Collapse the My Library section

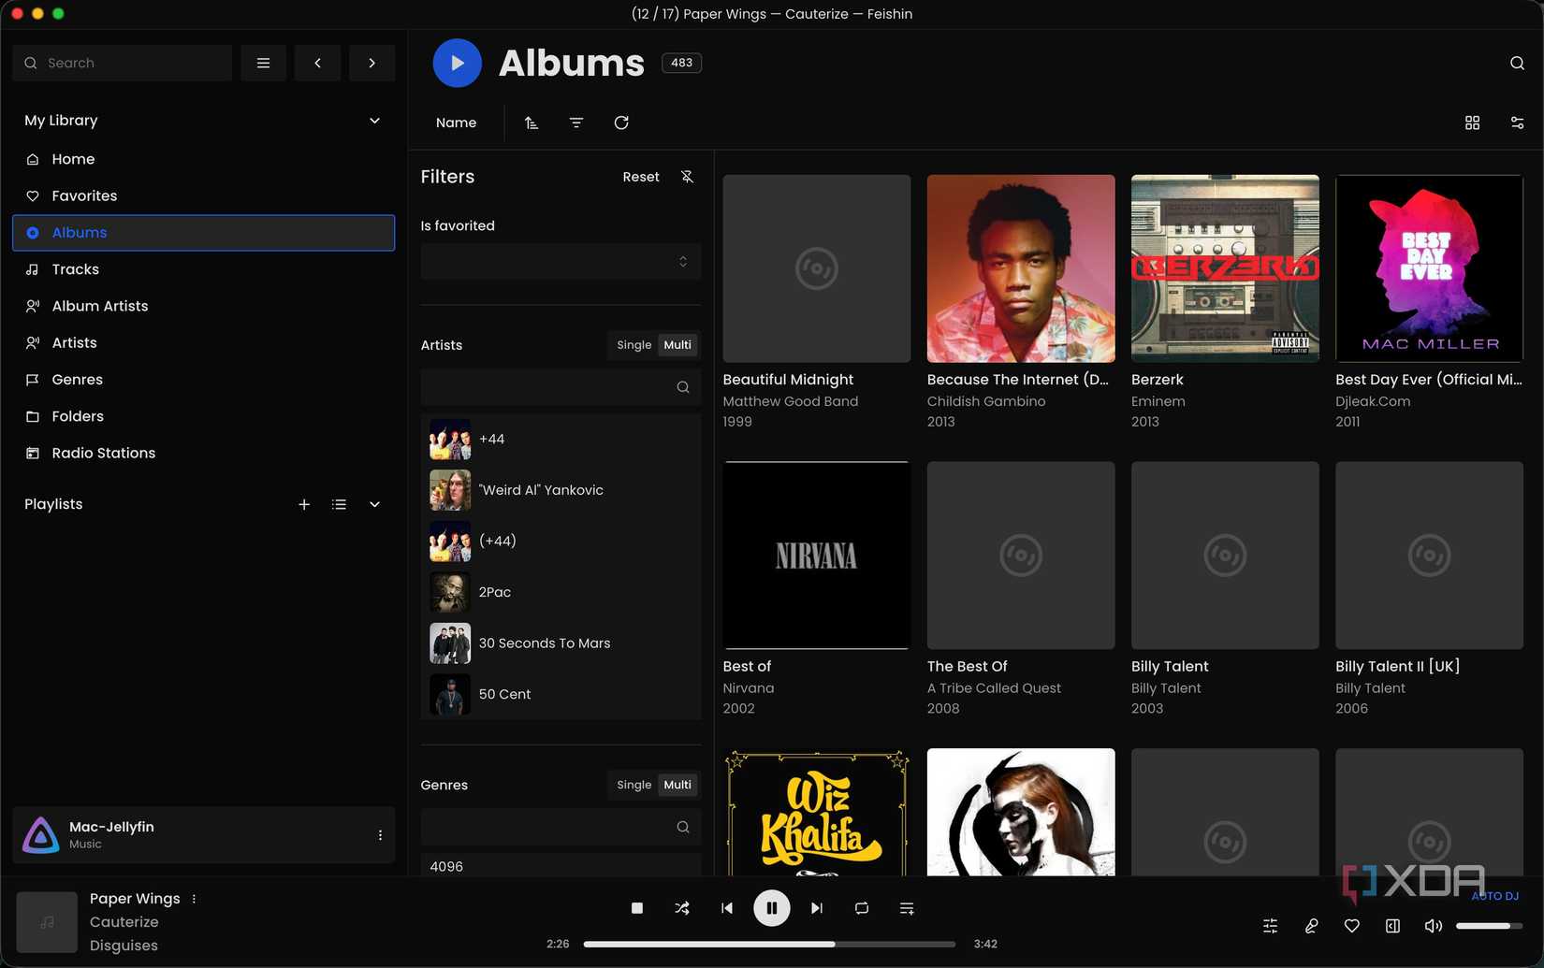click(373, 120)
